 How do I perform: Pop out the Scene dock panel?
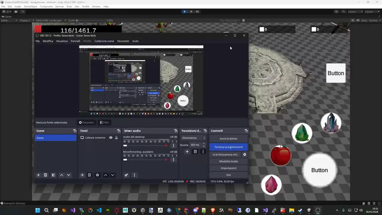(75, 131)
